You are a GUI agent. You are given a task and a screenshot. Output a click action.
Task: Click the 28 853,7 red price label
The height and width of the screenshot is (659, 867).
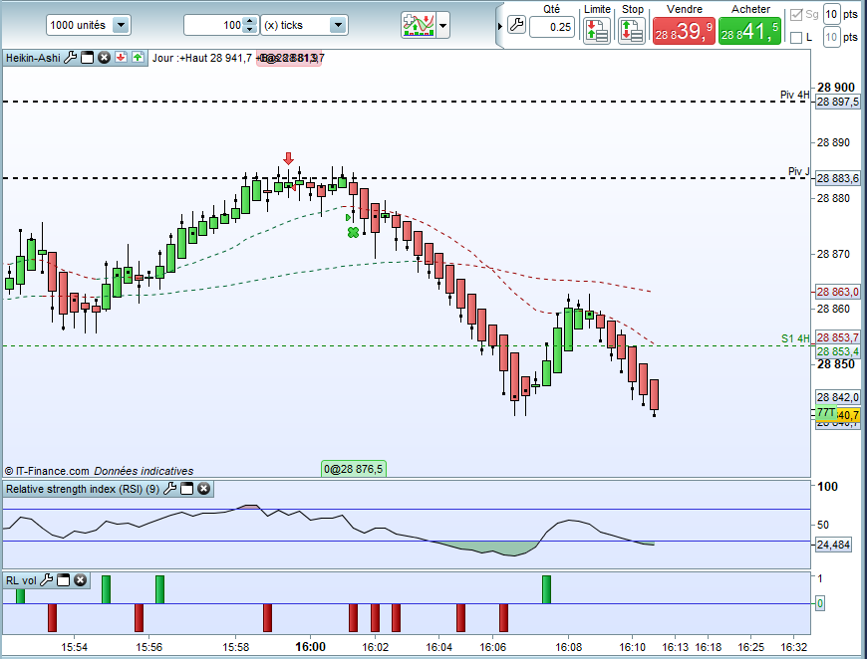click(838, 337)
